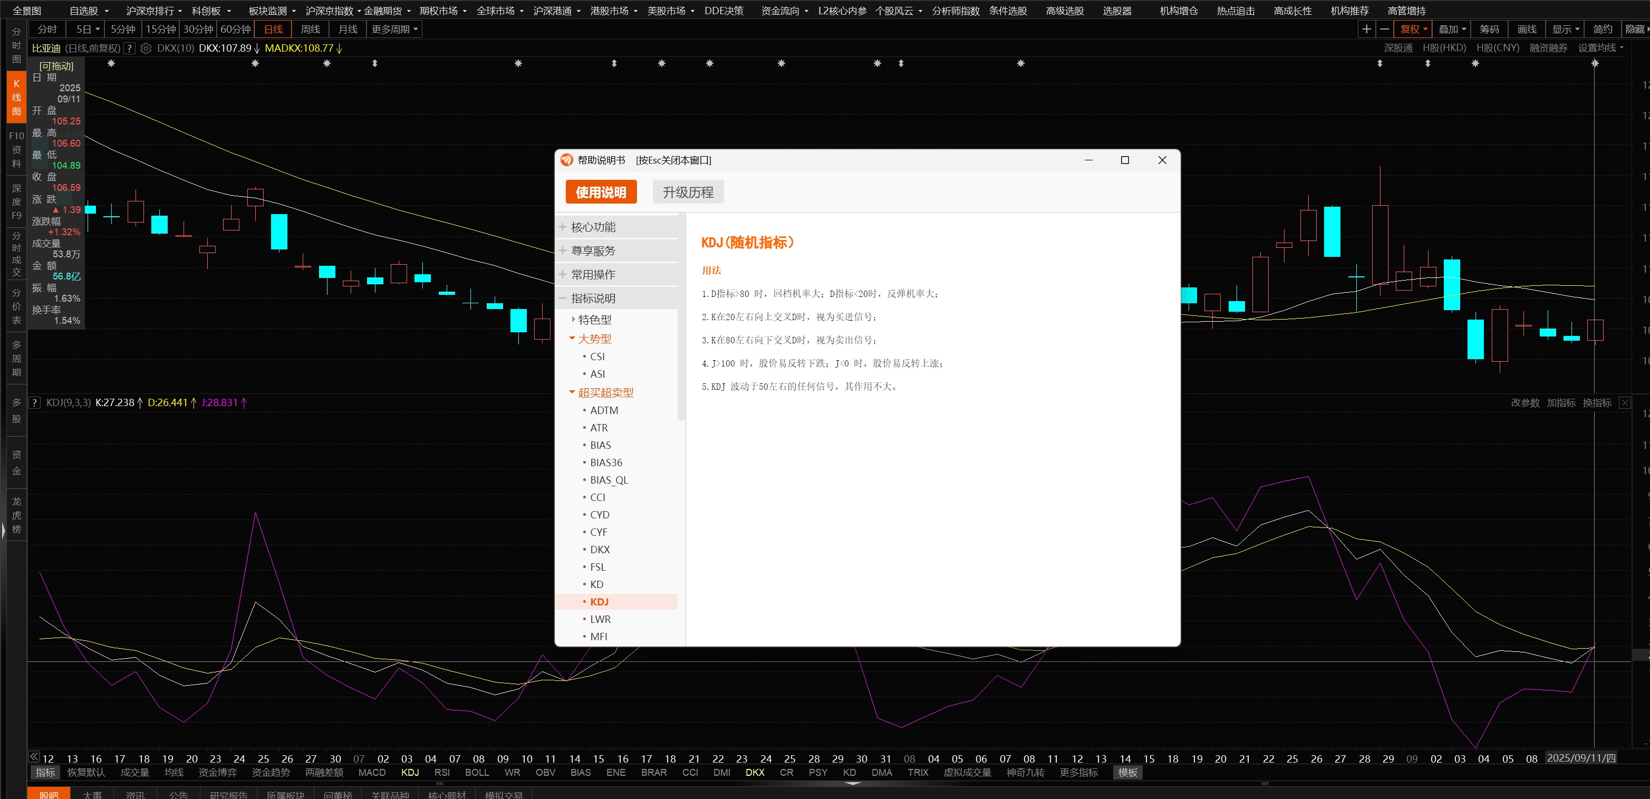Open the 港股市场 top menu
1650x799 pixels.
(614, 11)
